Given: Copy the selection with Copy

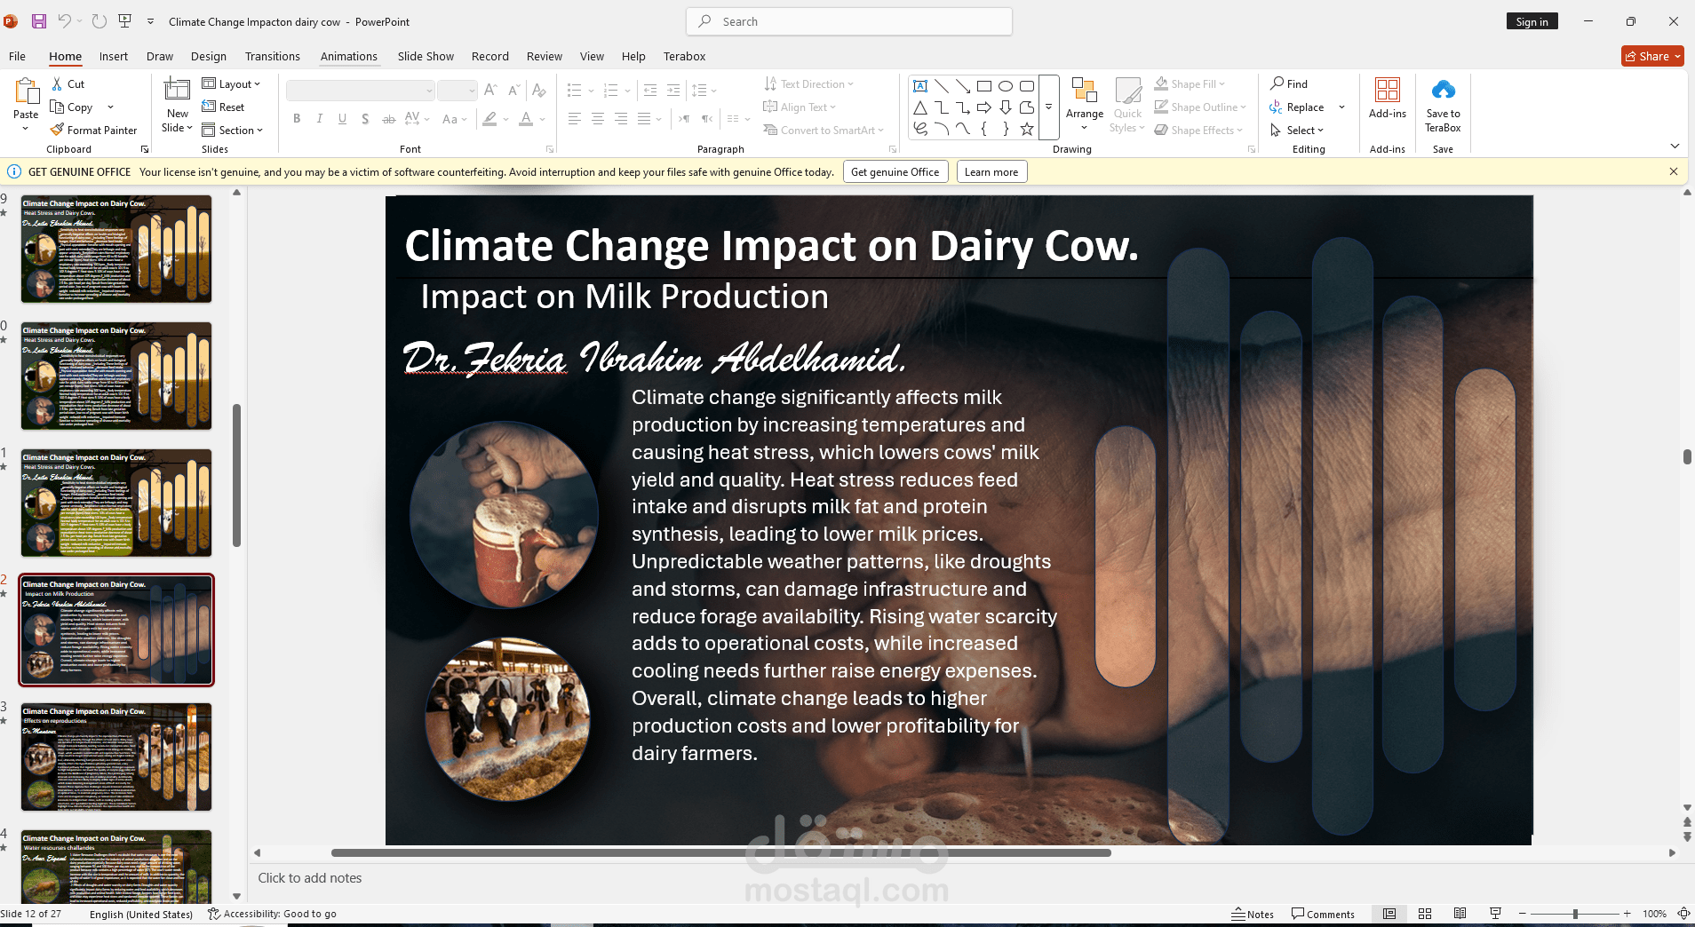Looking at the screenshot, I should [72, 107].
